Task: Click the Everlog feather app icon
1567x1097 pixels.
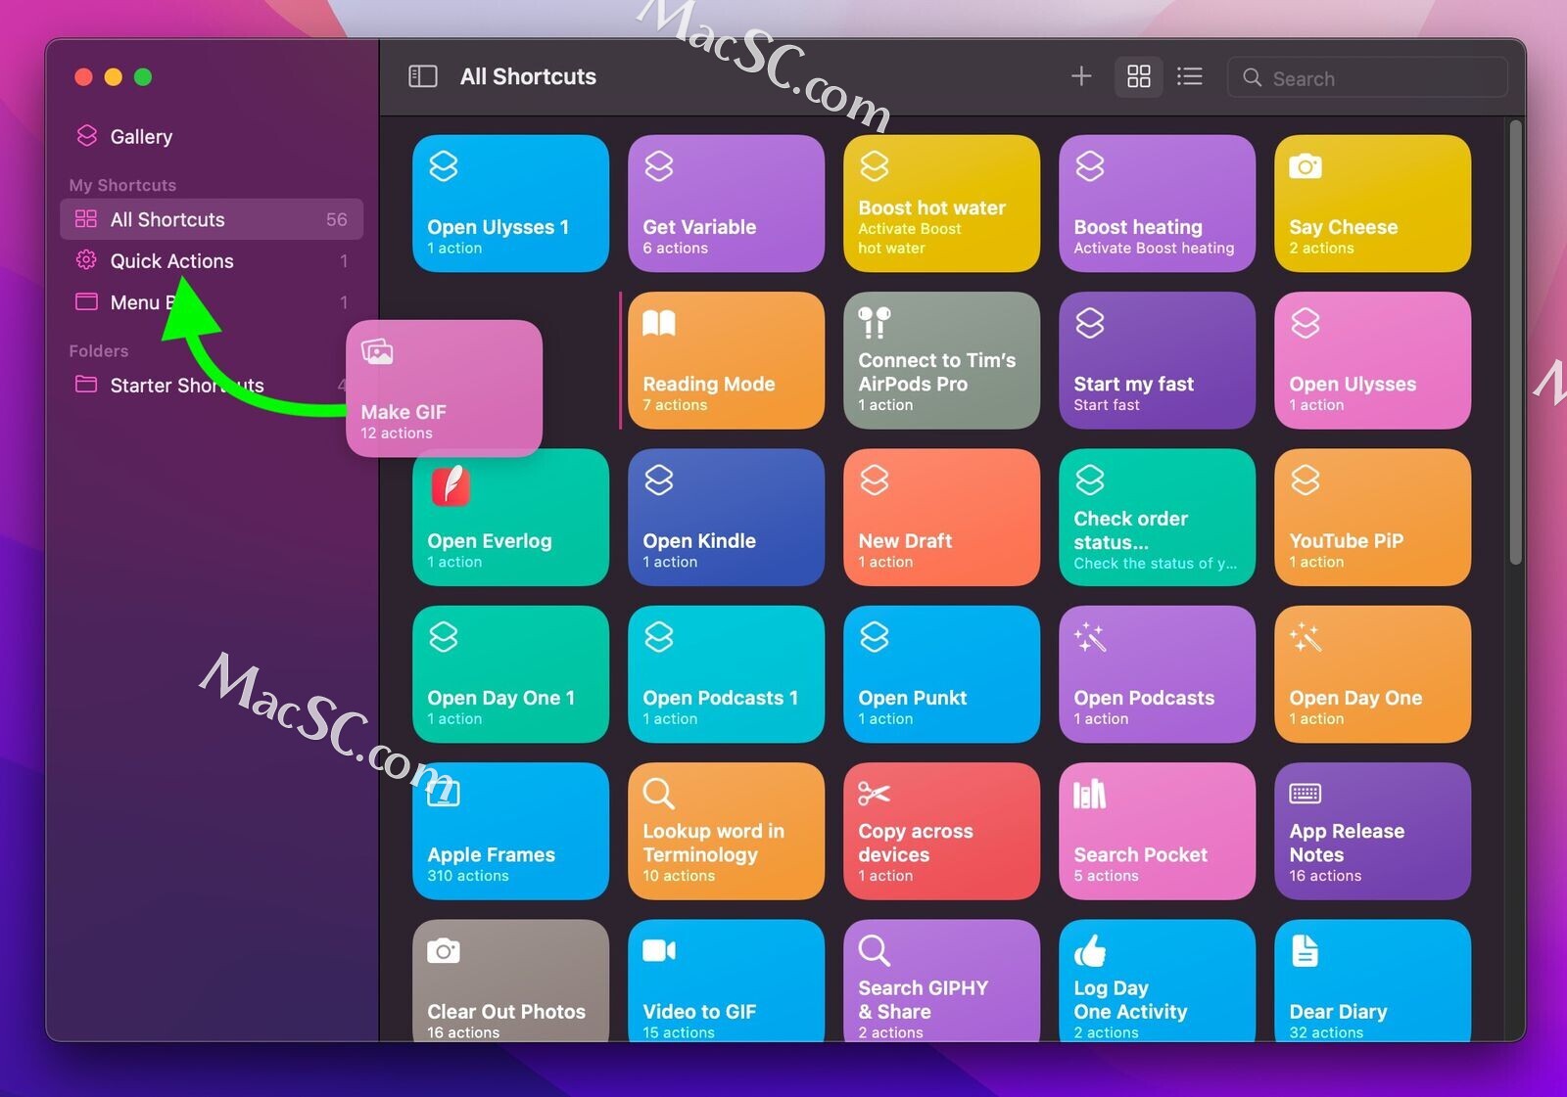Action: pos(451,485)
